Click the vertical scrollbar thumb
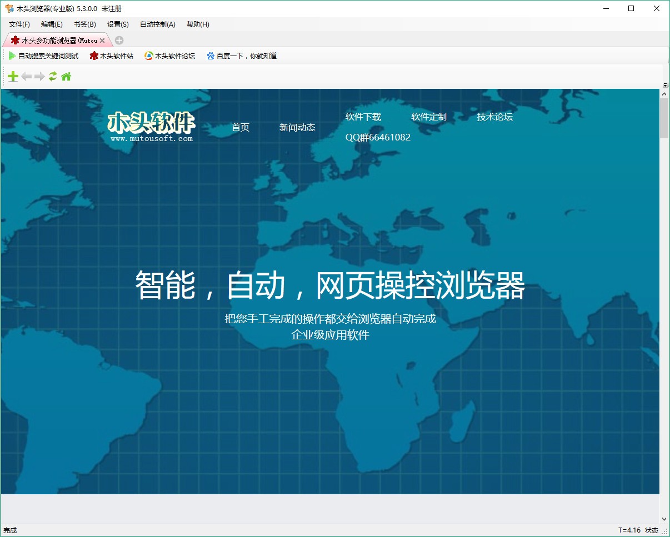Screen dimensions: 670x537 pos(664,118)
